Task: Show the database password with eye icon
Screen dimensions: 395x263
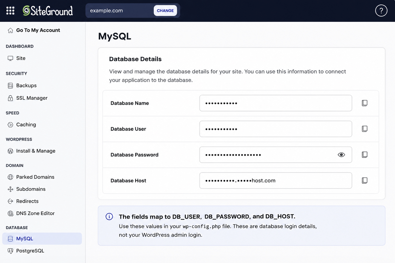Action: (x=341, y=155)
